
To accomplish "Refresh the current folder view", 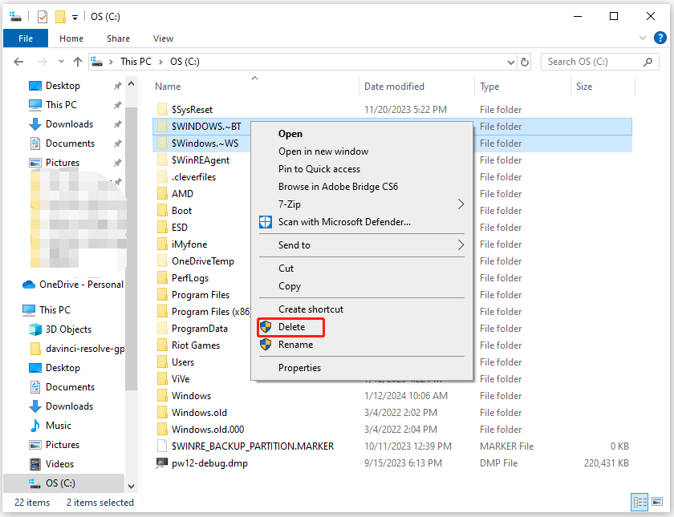I will click(526, 61).
